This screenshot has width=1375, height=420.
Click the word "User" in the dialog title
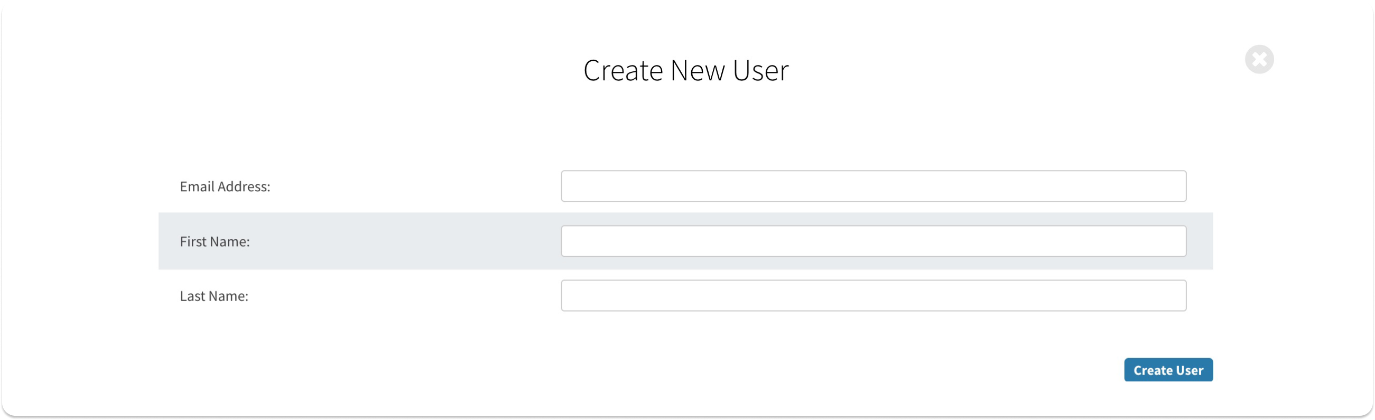click(x=760, y=70)
